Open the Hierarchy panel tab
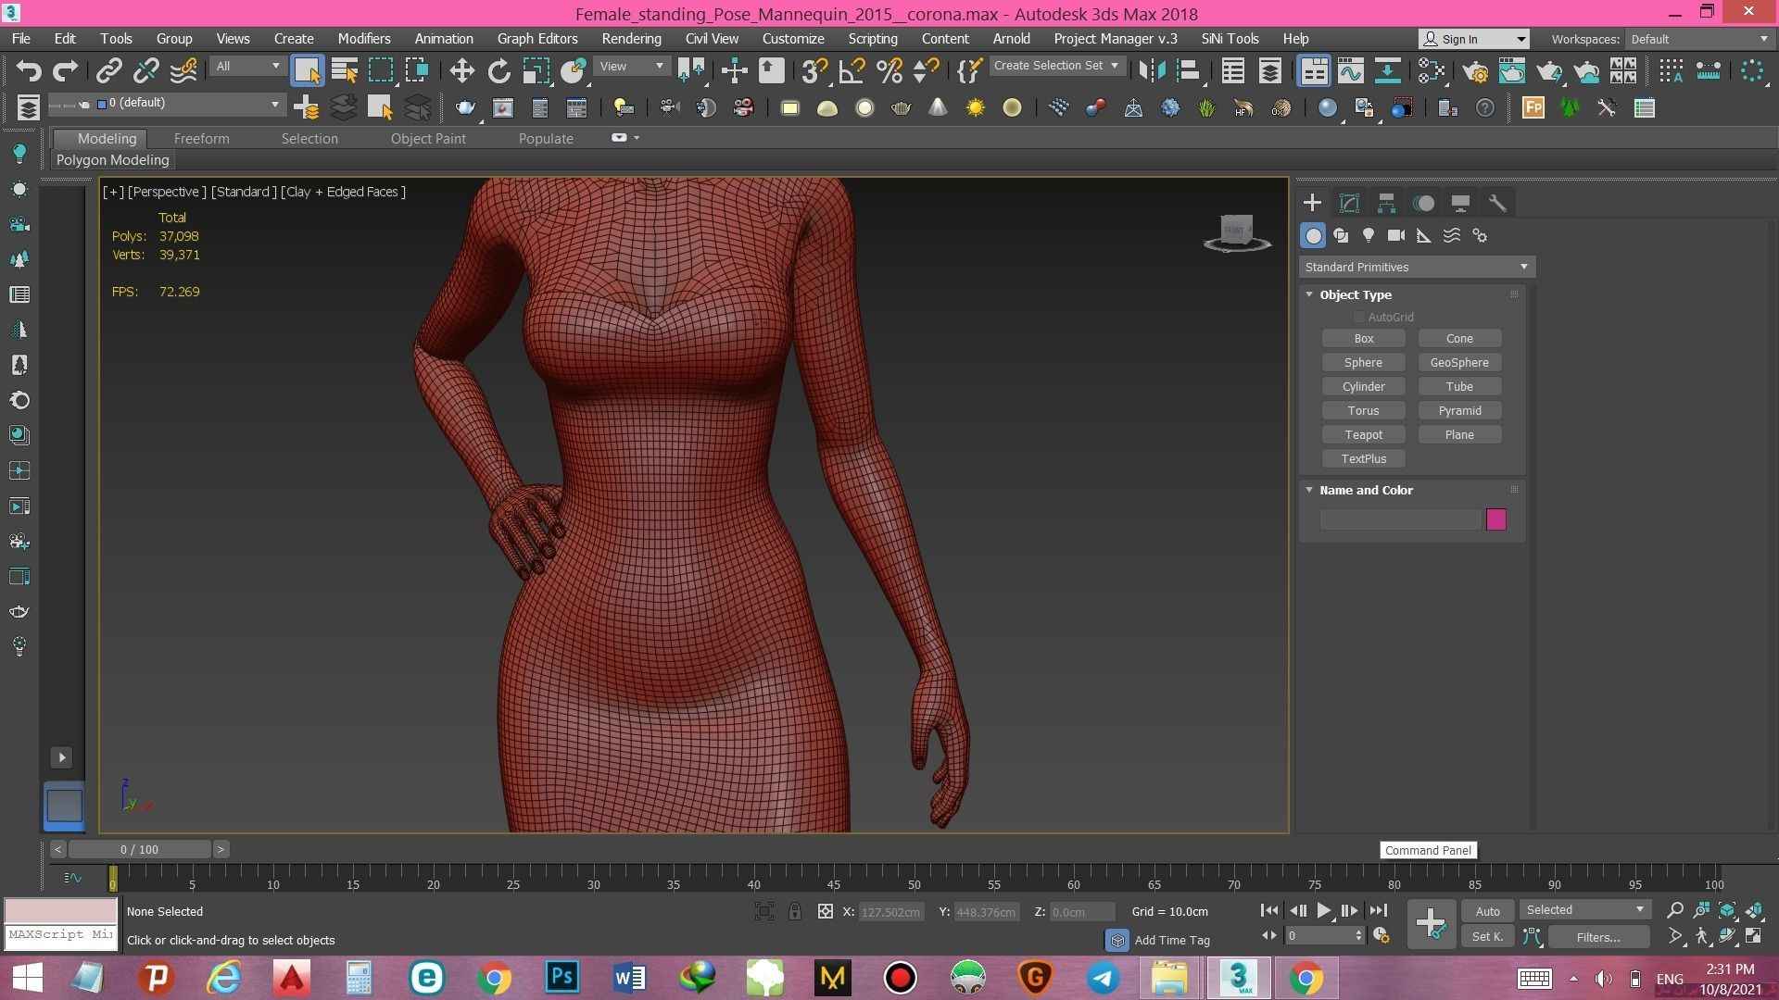 [x=1386, y=203]
